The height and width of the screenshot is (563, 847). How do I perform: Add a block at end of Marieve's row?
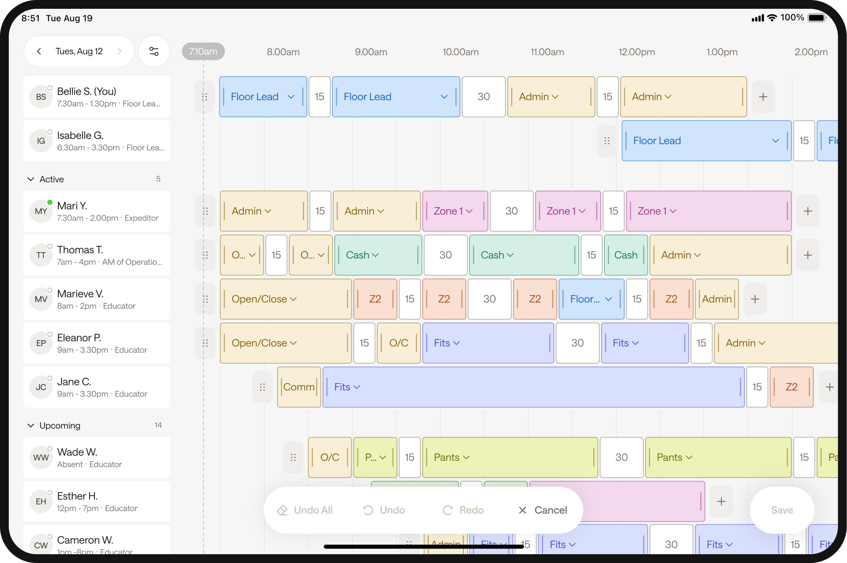[755, 299]
